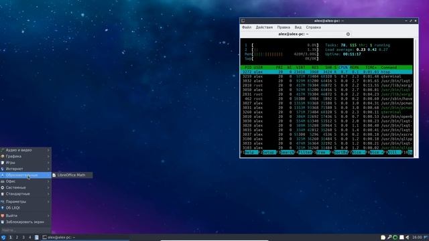Select the Образовательные menu category

(25, 175)
